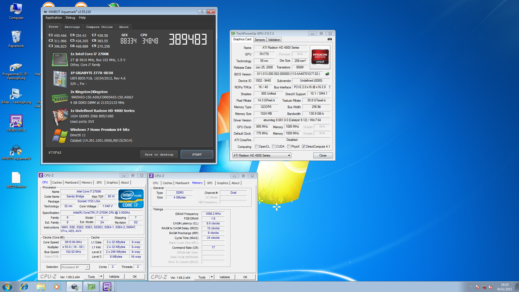The height and width of the screenshot is (292, 519).
Task: Switch to CPU-Z taskbar button
Action: tap(107, 287)
